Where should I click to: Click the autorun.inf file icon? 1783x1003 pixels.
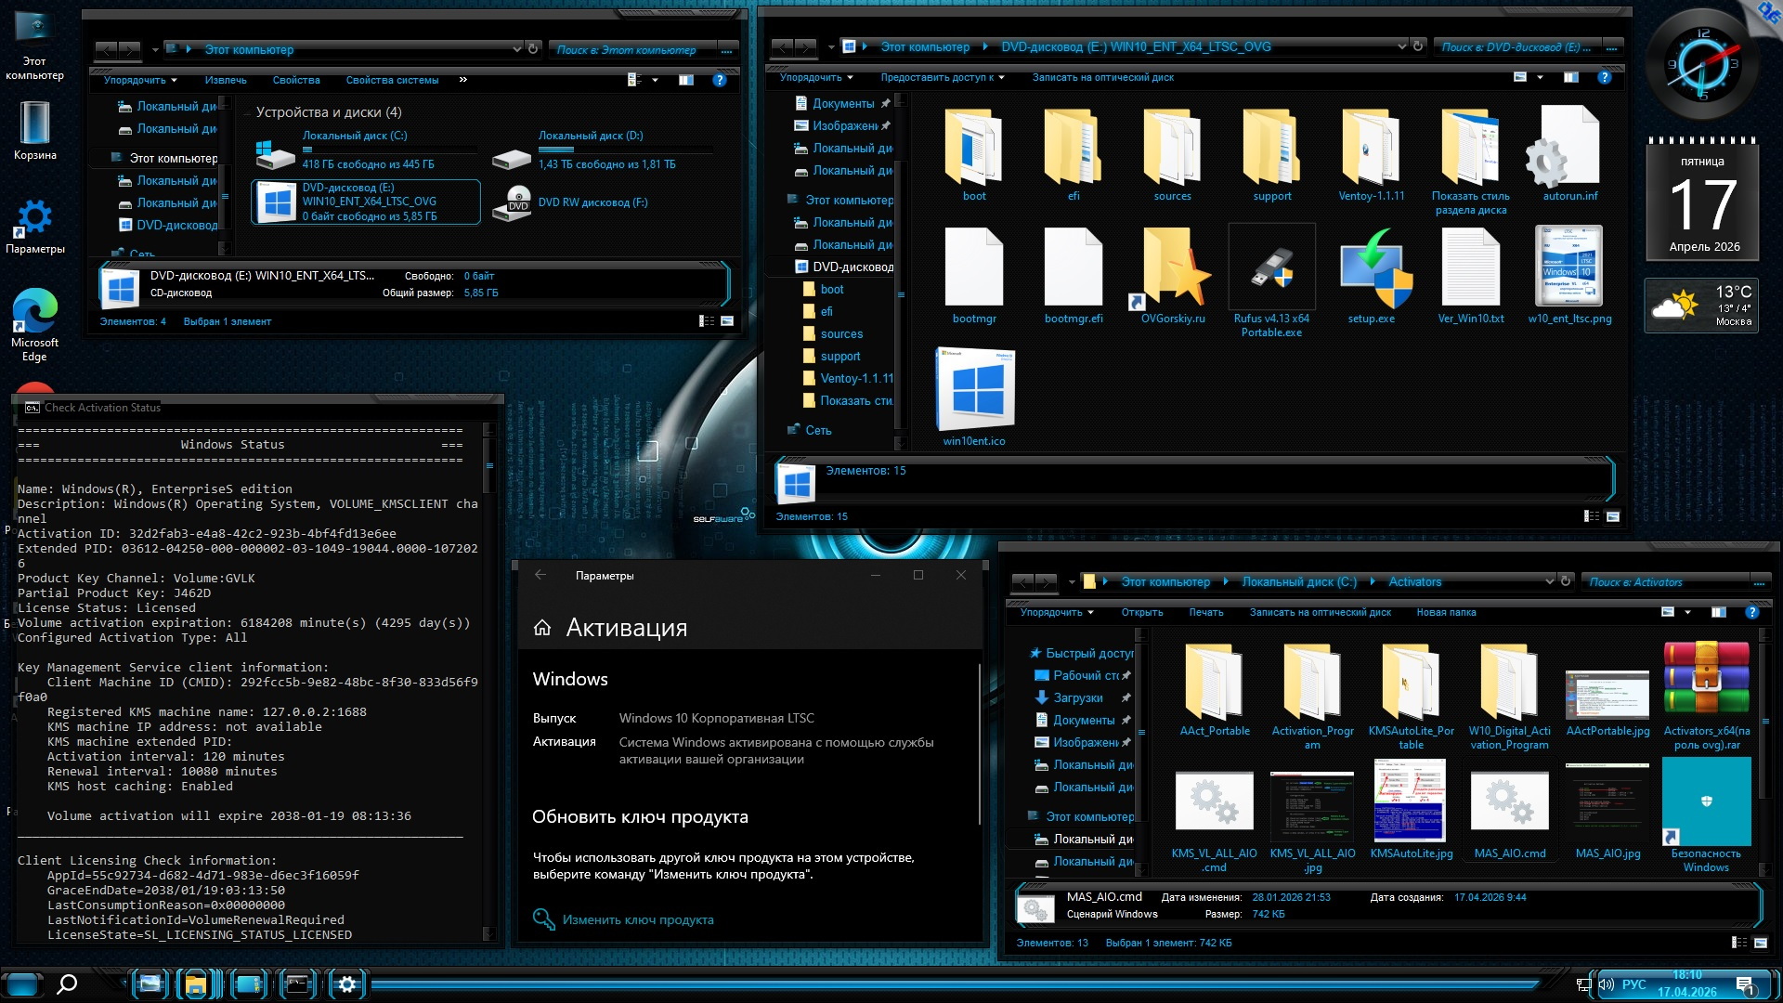[1569, 149]
